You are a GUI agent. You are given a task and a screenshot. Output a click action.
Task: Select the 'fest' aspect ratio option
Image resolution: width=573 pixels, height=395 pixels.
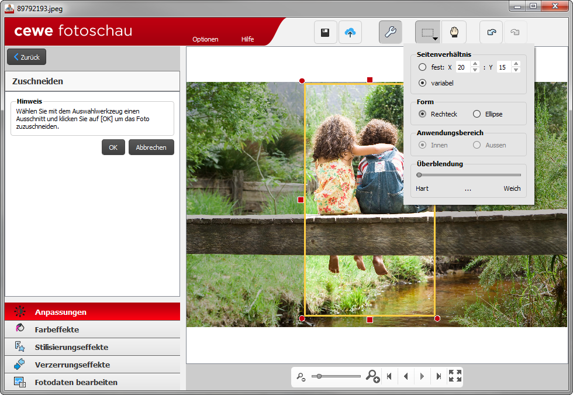[423, 67]
